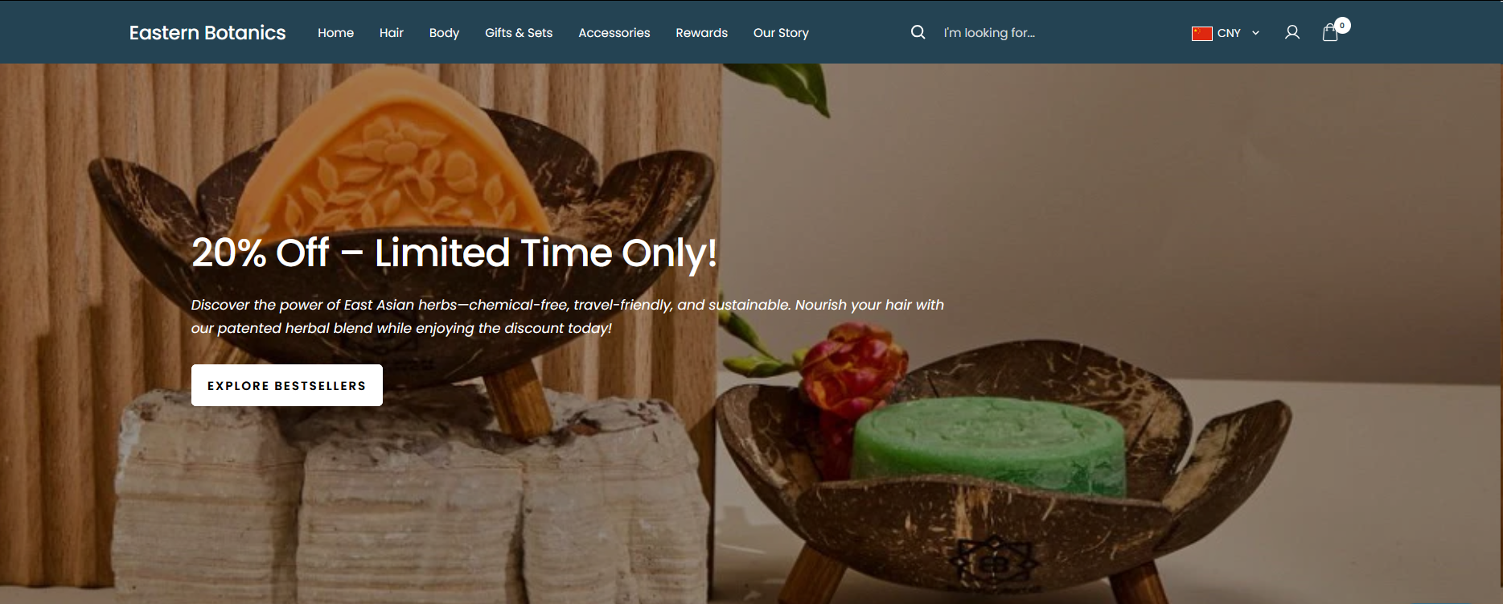The height and width of the screenshot is (604, 1503).
Task: Click the magnifying glass search icon
Action: point(918,32)
